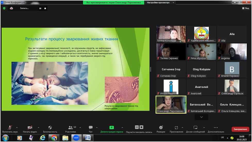Expand chat options arrow
Image resolution: width=252 pixels, height=142 pixels.
pyautogui.click(x=97, y=128)
